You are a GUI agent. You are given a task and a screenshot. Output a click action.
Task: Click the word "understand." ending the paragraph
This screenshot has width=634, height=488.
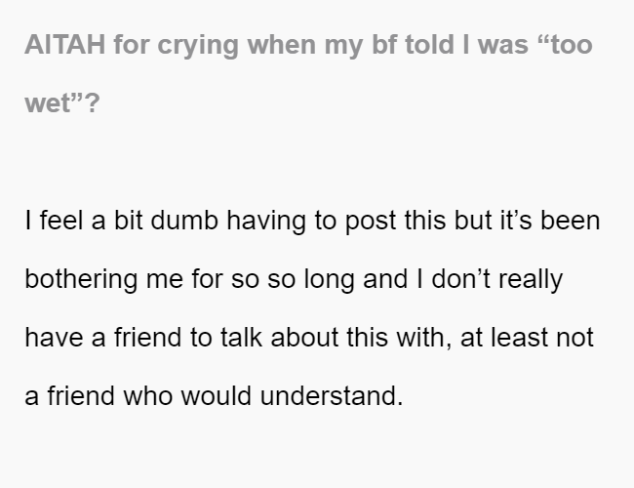pos(332,395)
